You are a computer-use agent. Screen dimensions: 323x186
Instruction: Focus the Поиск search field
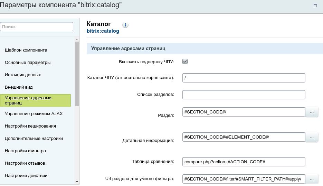pos(37,27)
